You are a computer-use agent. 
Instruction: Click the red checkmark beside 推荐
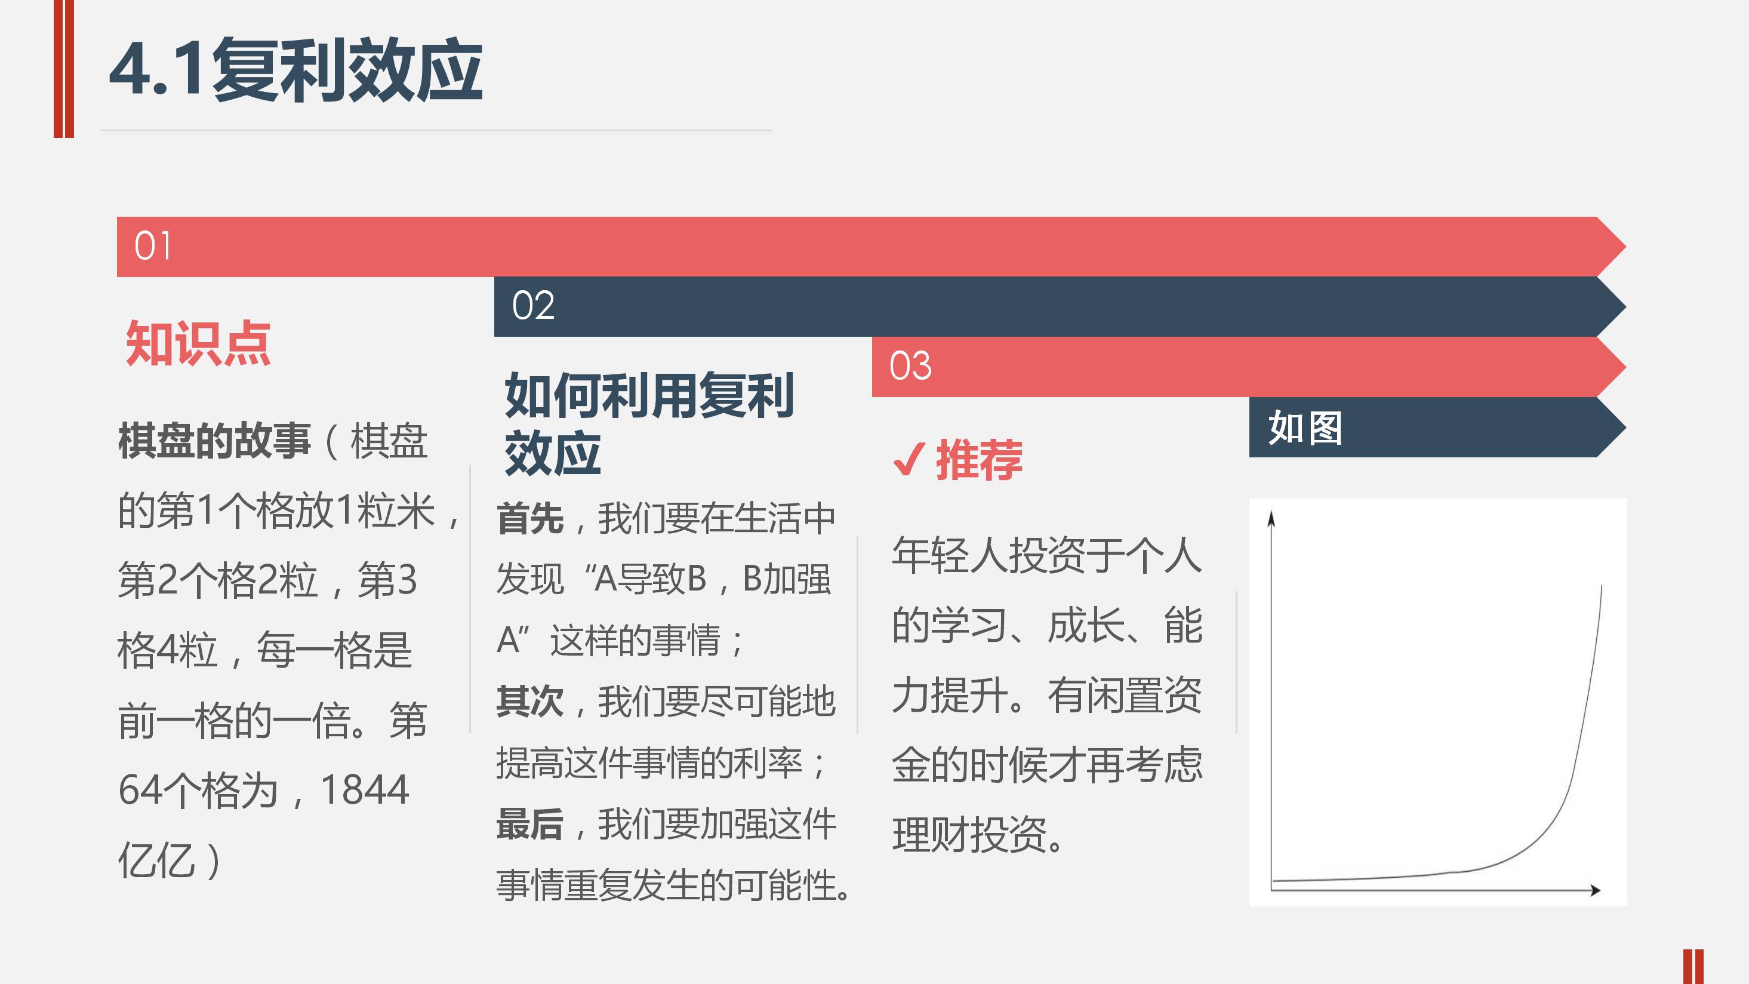coord(909,460)
